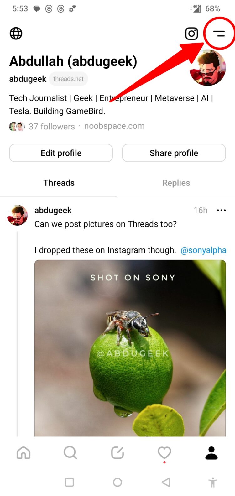The image size is (235, 496).
Task: Stay on the Threads tab
Action: (59, 183)
